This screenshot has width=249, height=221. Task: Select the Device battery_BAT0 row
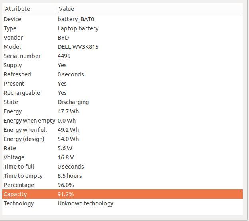[x=122, y=19]
